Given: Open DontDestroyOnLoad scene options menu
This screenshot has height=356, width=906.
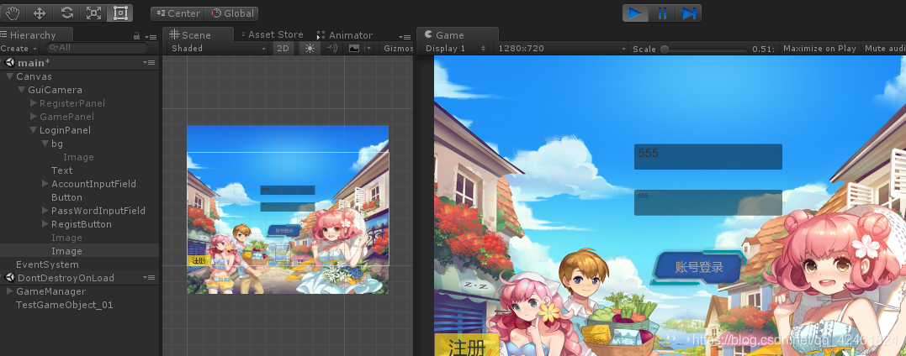Looking at the screenshot, I should pyautogui.click(x=149, y=278).
